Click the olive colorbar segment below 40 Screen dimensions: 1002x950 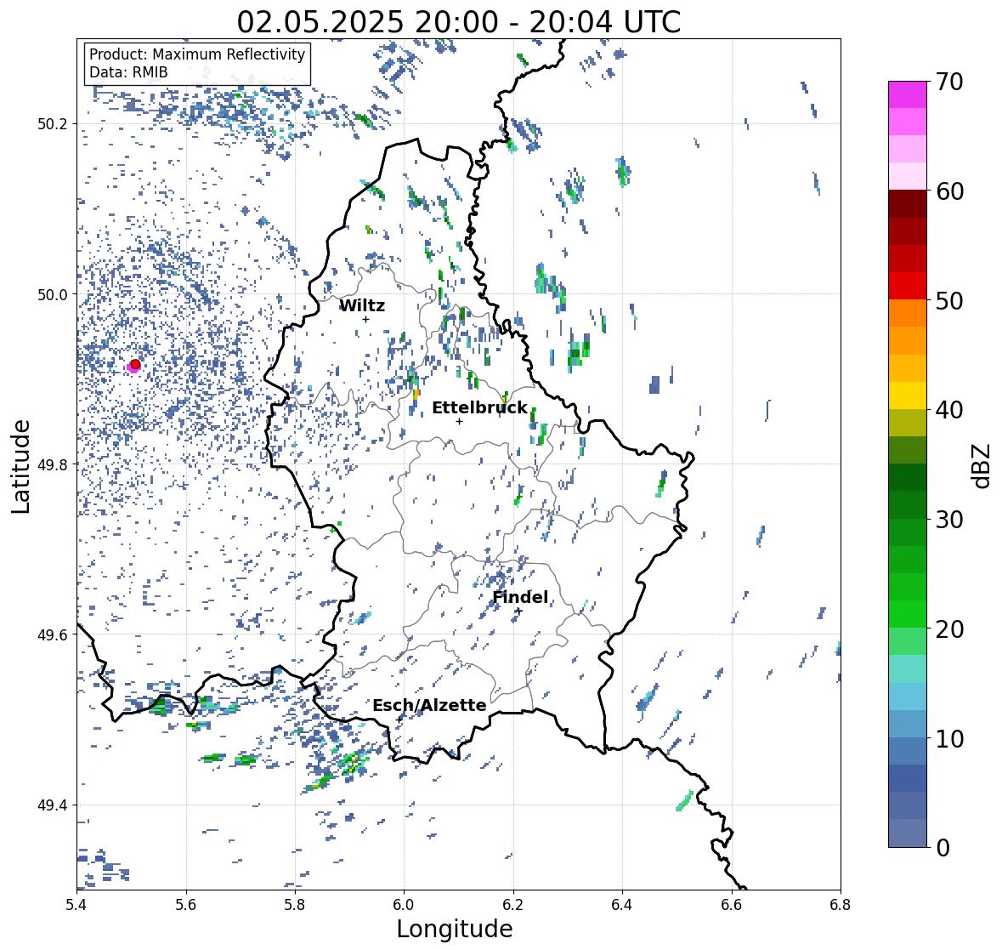908,423
